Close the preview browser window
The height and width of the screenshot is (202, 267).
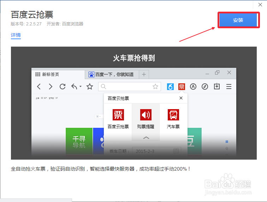pos(229,72)
